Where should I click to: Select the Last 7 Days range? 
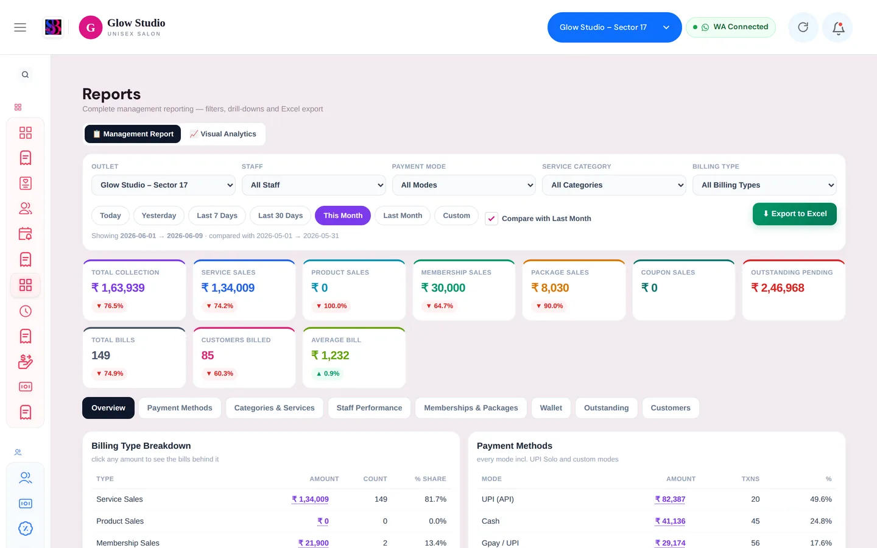tap(217, 216)
